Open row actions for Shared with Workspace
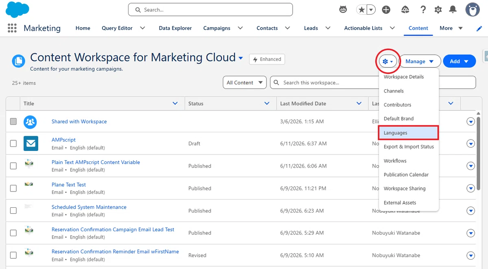This screenshot has width=488, height=269. tap(471, 121)
